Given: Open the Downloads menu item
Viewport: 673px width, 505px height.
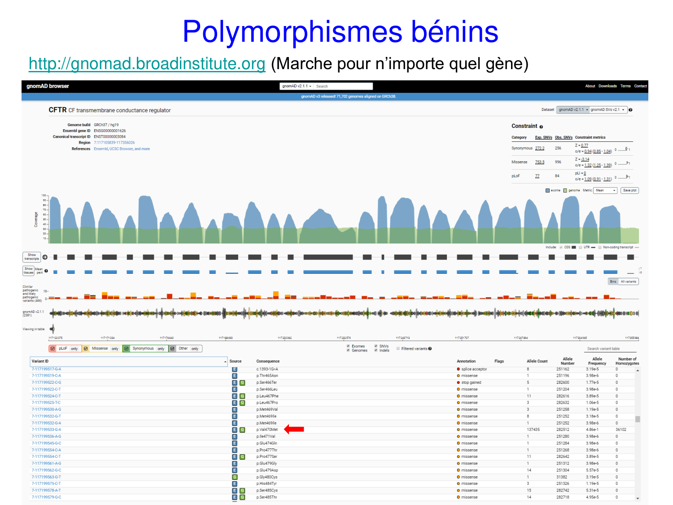Looking at the screenshot, I should tap(607, 86).
